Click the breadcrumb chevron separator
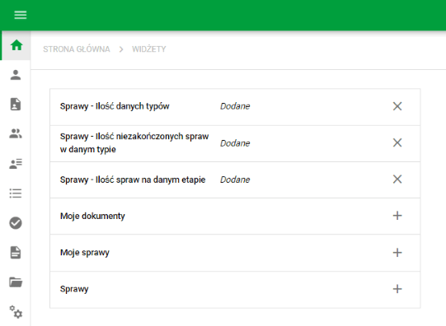The height and width of the screenshot is (326, 446). coord(121,49)
